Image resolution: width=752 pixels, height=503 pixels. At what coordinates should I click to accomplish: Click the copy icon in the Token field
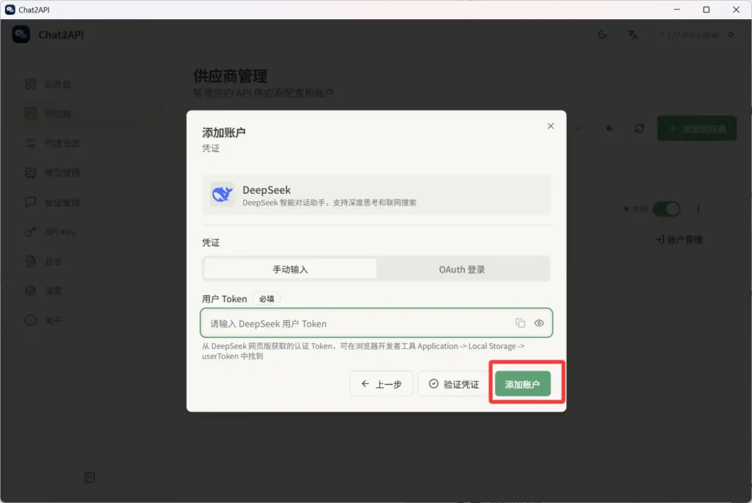point(521,323)
